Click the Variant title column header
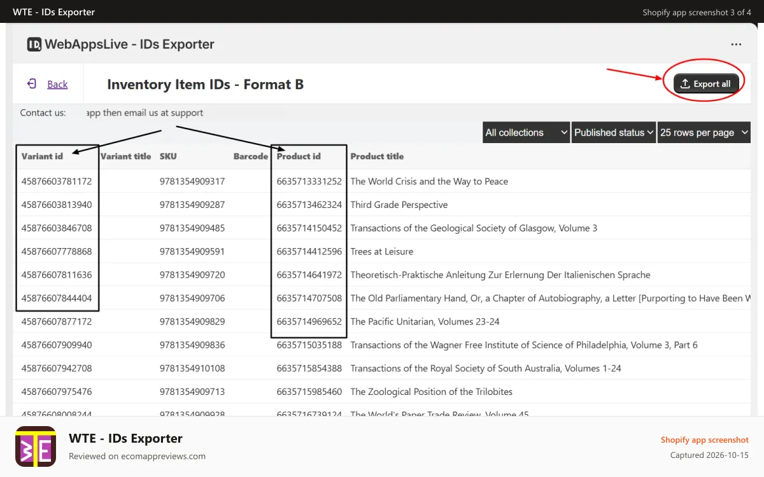This screenshot has width=764, height=477. point(125,156)
